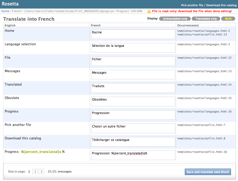The image size is (238, 181).
Task: Show translated only messages
Action: pyautogui.click(x=206, y=19)
